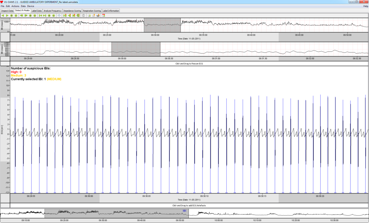Click the TXT export icon

click(98, 16)
